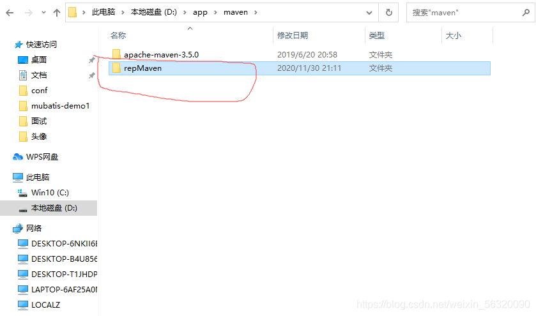Image resolution: width=536 pixels, height=316 pixels.
Task: Sort by 修改日期 column header
Action: pyautogui.click(x=292, y=36)
